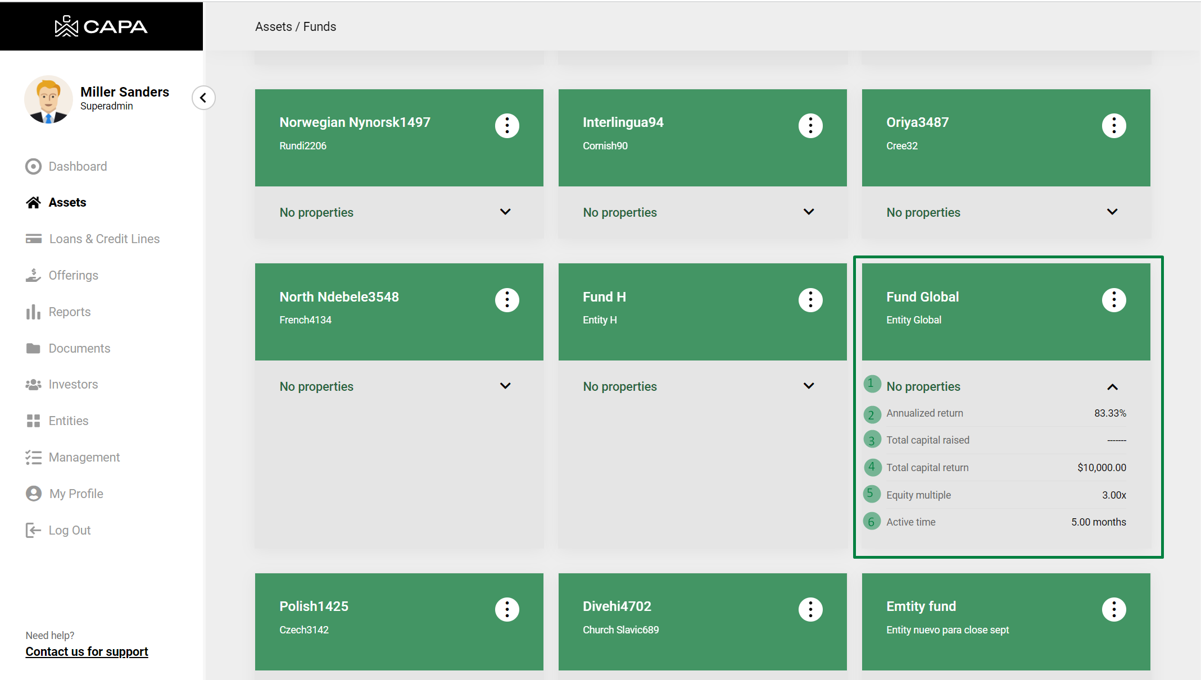Open three-dot menu for Norwegian Nynorsk1497 fund
The width and height of the screenshot is (1201, 680).
pyautogui.click(x=507, y=126)
